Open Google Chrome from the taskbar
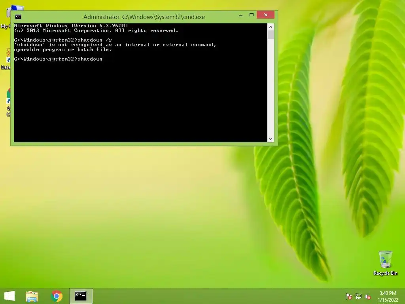The image size is (405, 304). click(57, 296)
